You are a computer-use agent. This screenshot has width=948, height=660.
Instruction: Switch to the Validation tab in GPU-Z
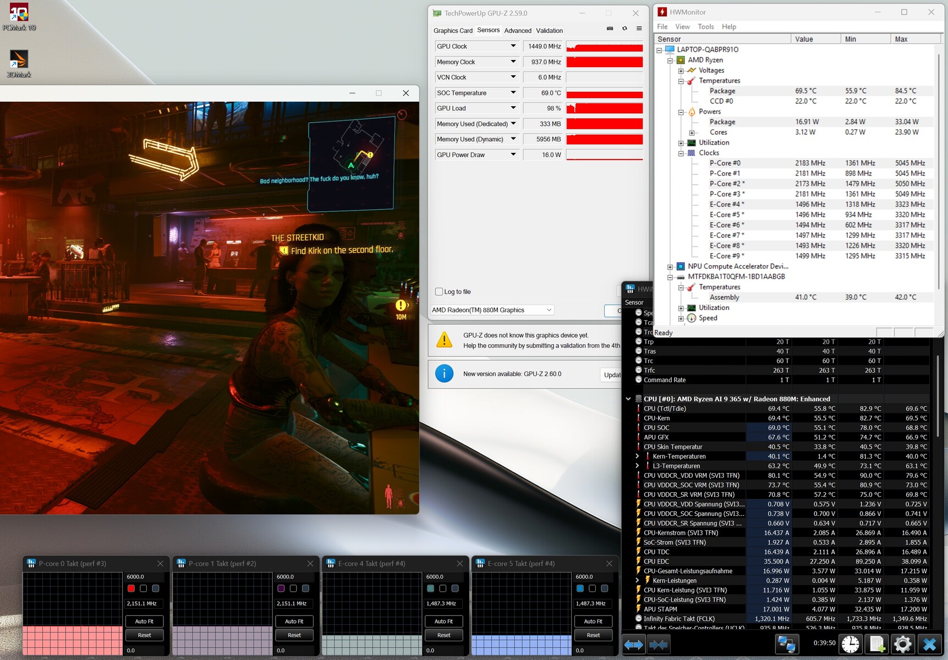(549, 30)
